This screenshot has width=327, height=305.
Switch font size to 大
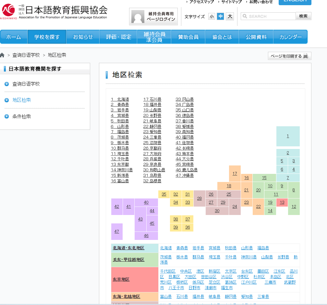(x=229, y=16)
